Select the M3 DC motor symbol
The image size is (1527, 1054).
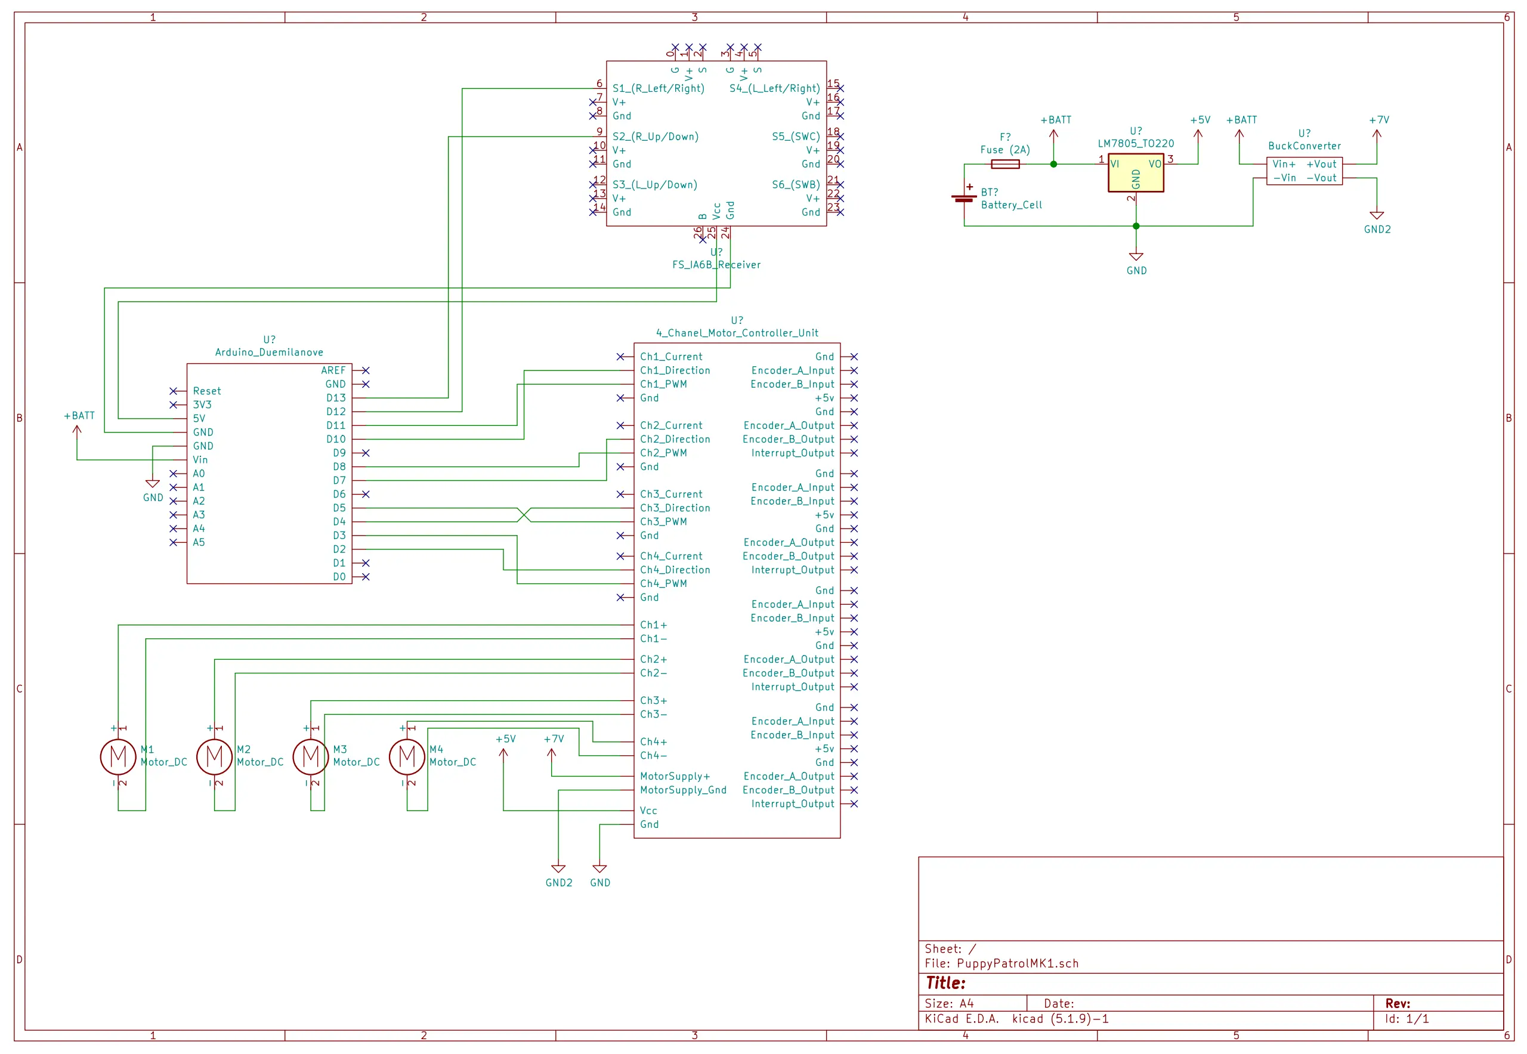tap(311, 757)
